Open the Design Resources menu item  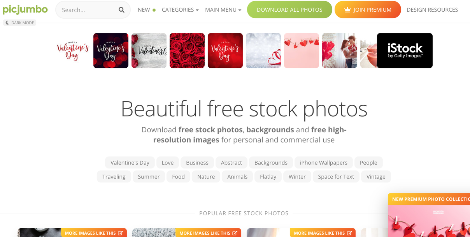coord(432,10)
